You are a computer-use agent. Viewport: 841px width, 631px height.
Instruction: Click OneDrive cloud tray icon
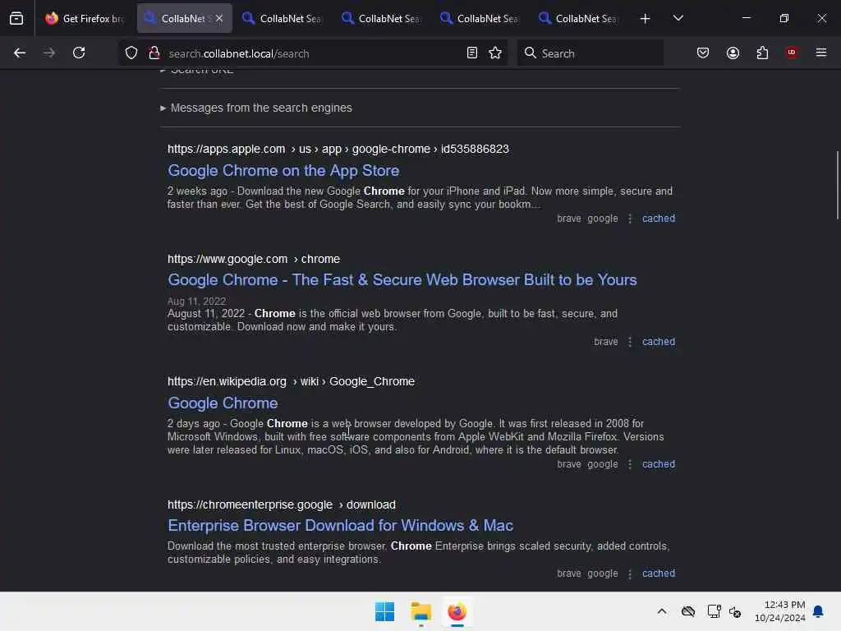pos(688,611)
